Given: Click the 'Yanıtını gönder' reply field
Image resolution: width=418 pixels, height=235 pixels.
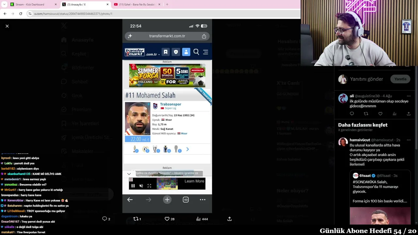Looking at the screenshot, I should (366, 79).
